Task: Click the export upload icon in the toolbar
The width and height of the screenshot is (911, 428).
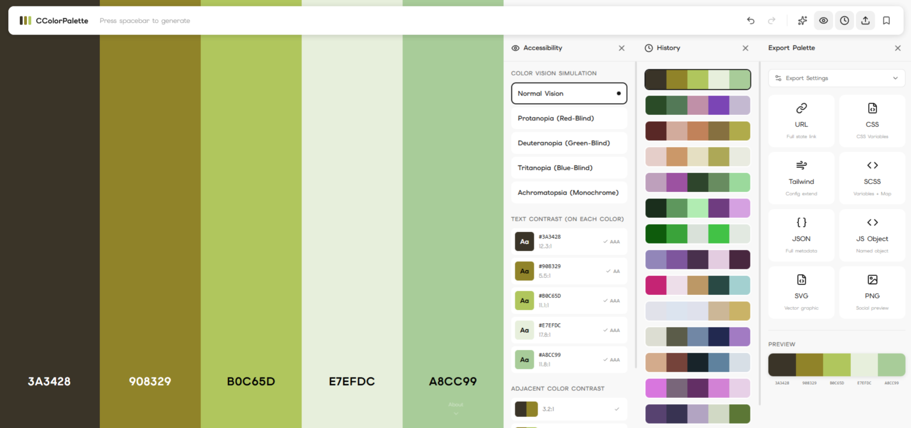Action: 865,21
